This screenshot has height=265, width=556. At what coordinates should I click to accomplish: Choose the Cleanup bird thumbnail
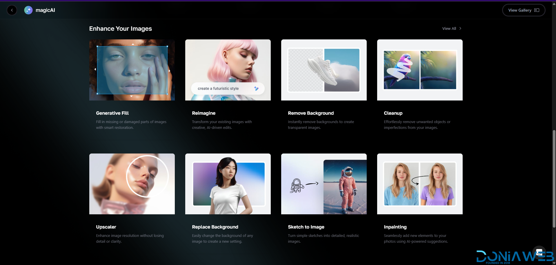tap(420, 70)
